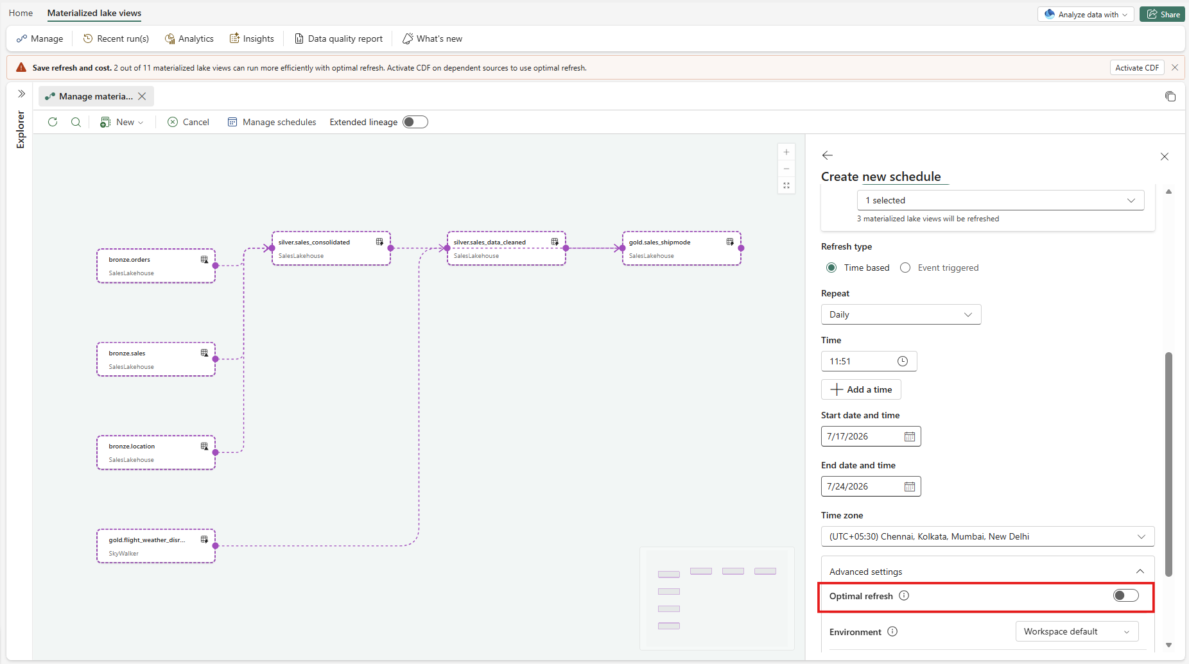The image size is (1189, 664).
Task: Zoom in on the lineage canvas
Action: pos(786,152)
